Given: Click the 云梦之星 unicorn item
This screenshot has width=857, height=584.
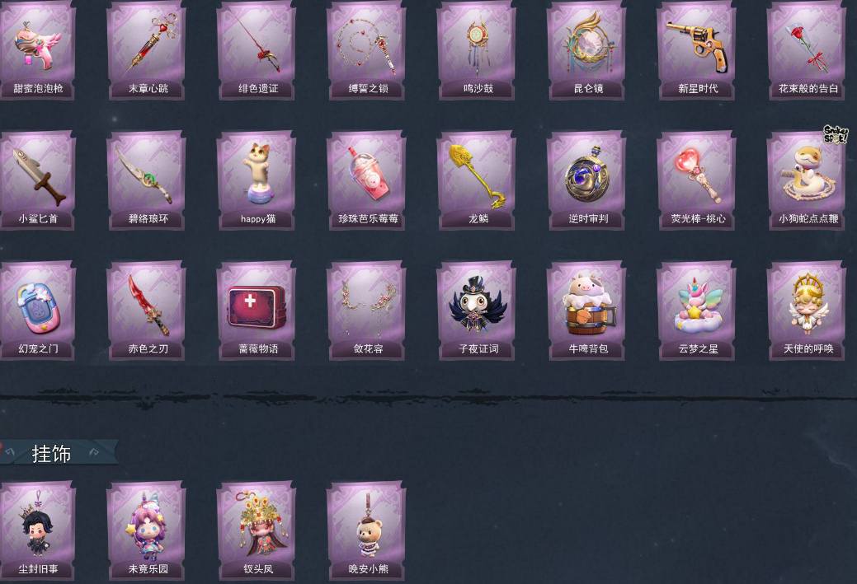Looking at the screenshot, I should coord(697,310).
